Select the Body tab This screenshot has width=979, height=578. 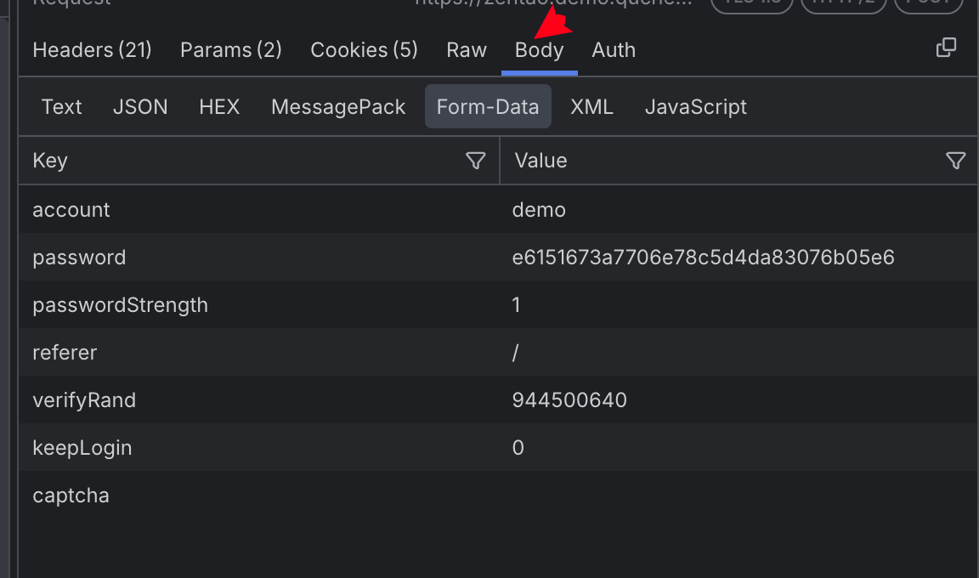tap(539, 50)
